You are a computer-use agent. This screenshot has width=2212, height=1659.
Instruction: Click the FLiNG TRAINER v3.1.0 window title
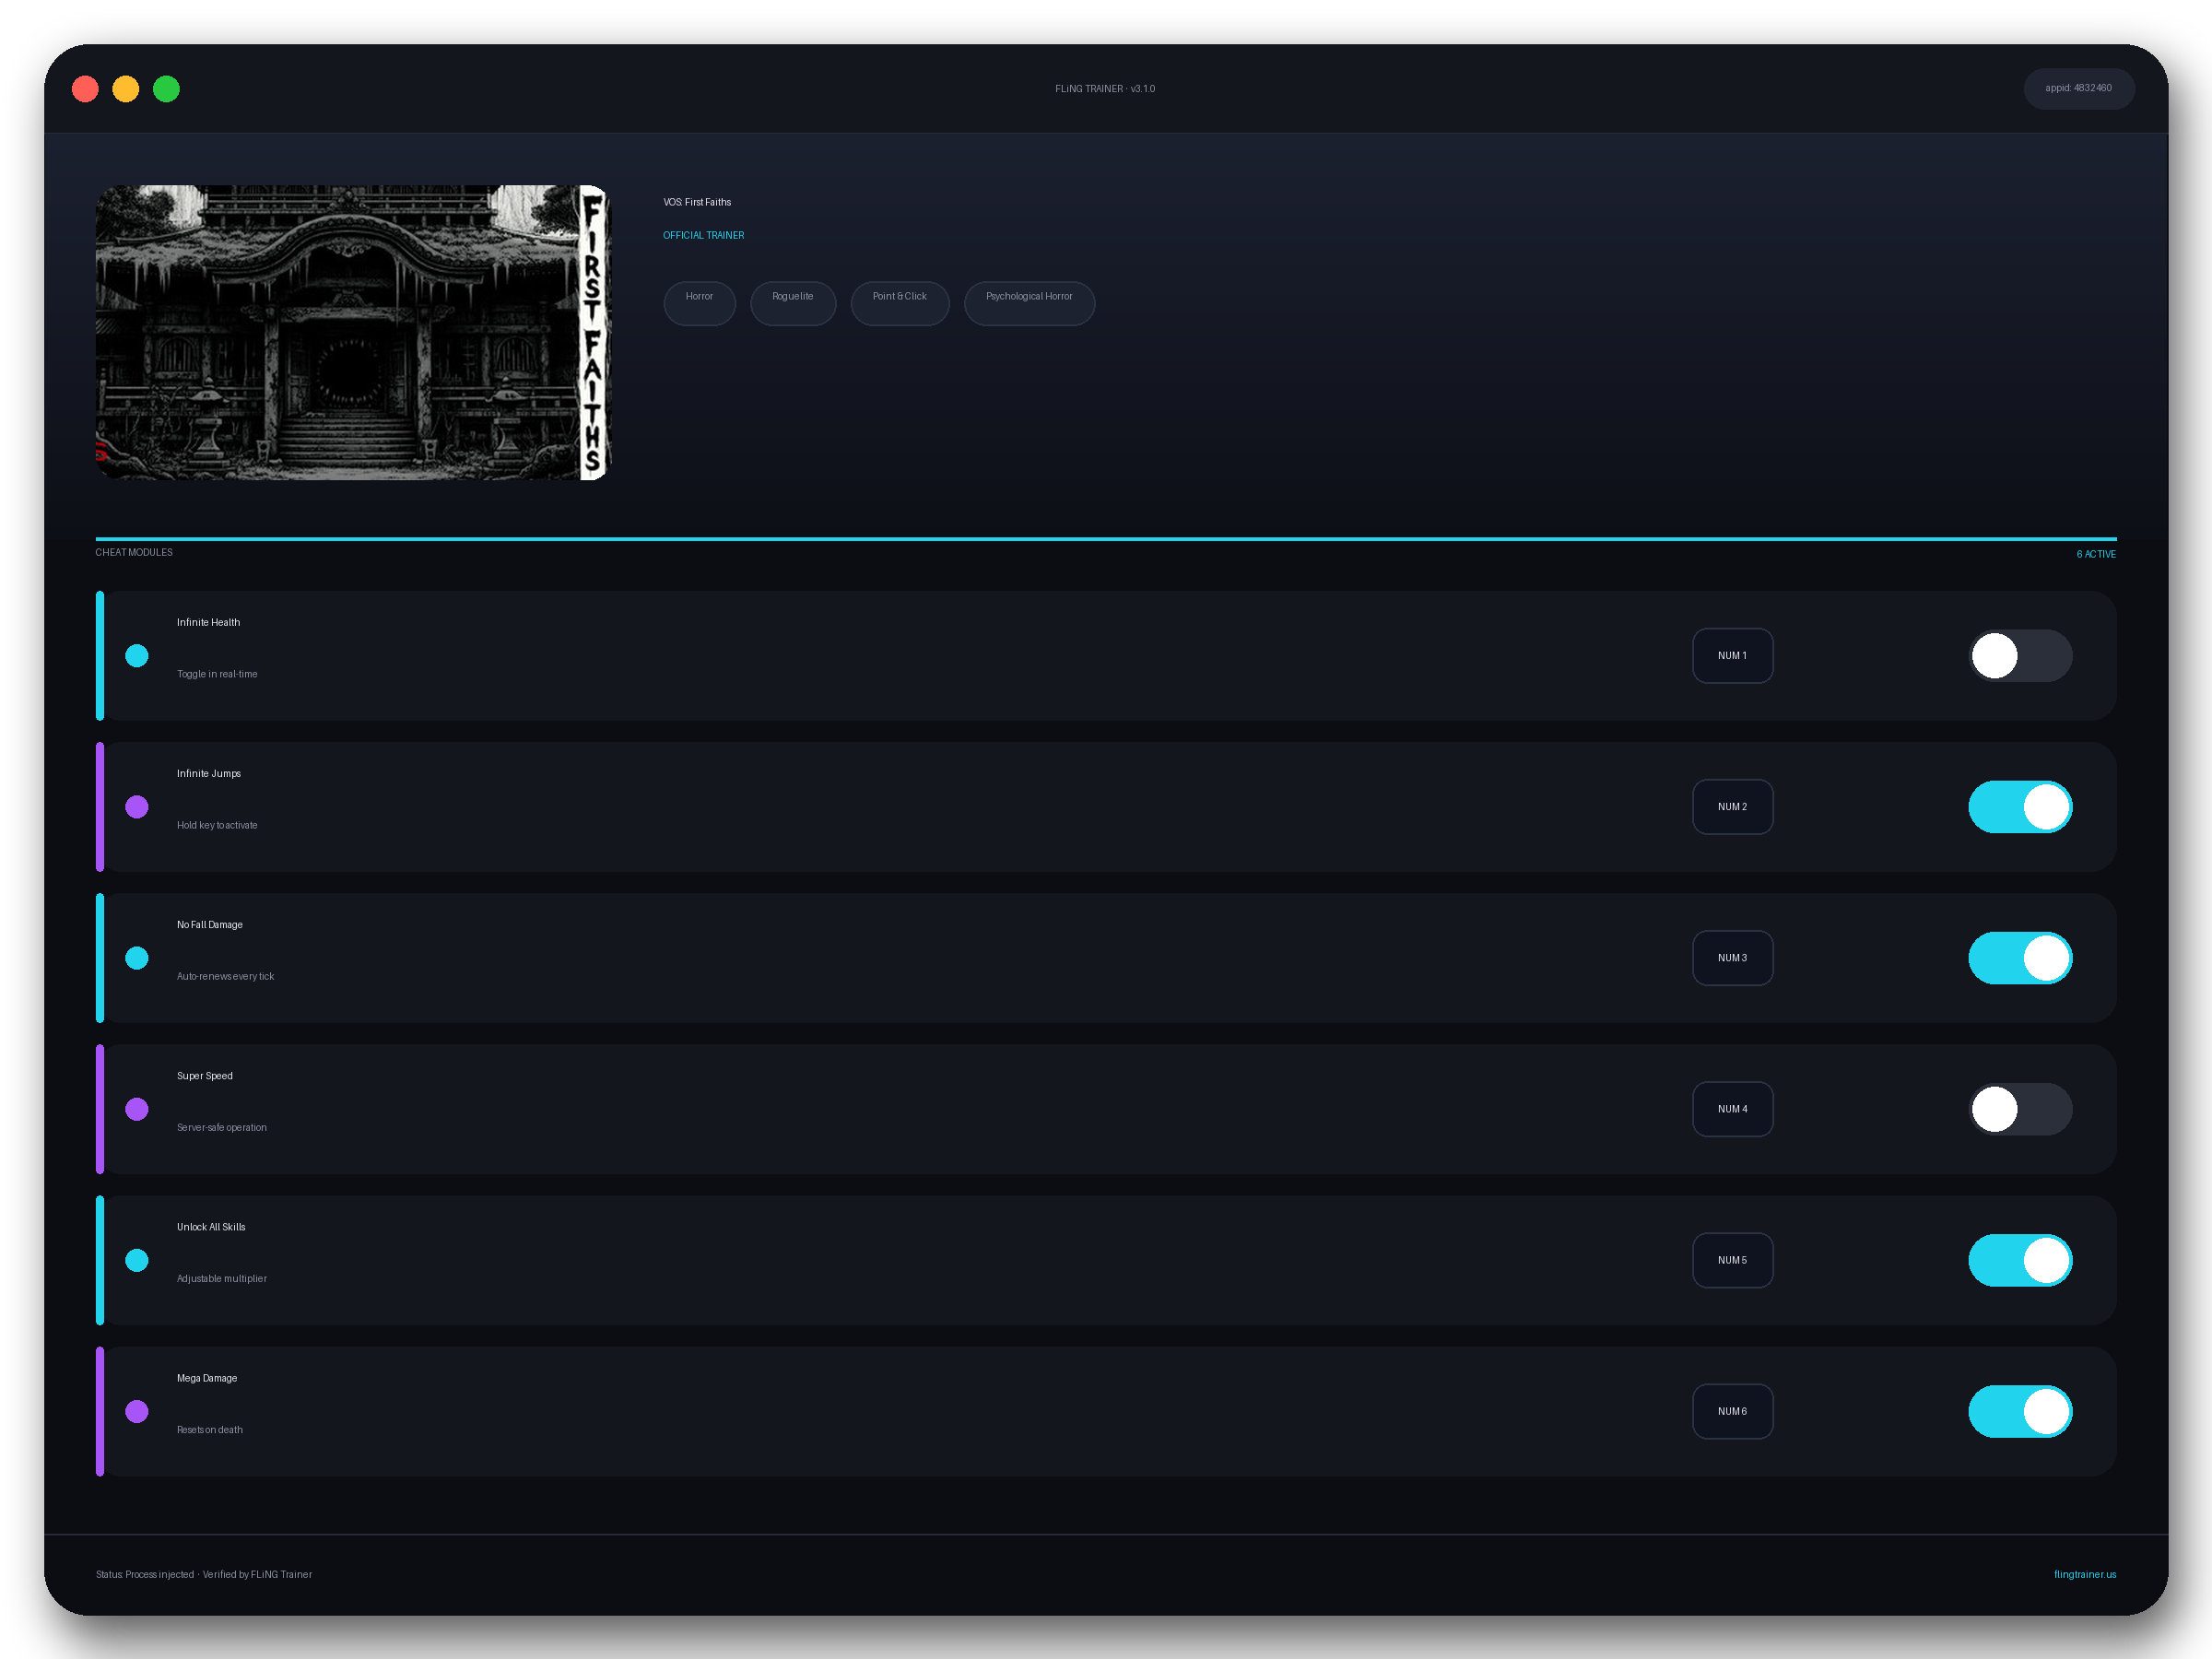[1104, 88]
